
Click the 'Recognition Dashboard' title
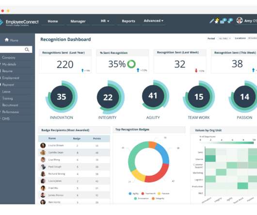click(65, 39)
